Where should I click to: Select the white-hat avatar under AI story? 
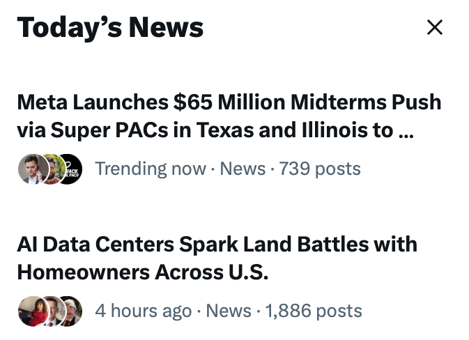70,311
